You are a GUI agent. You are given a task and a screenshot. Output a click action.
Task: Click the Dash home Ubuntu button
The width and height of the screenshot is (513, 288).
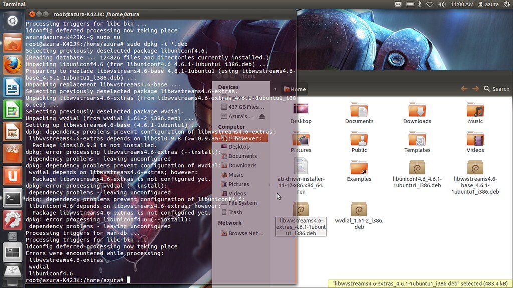[12, 21]
